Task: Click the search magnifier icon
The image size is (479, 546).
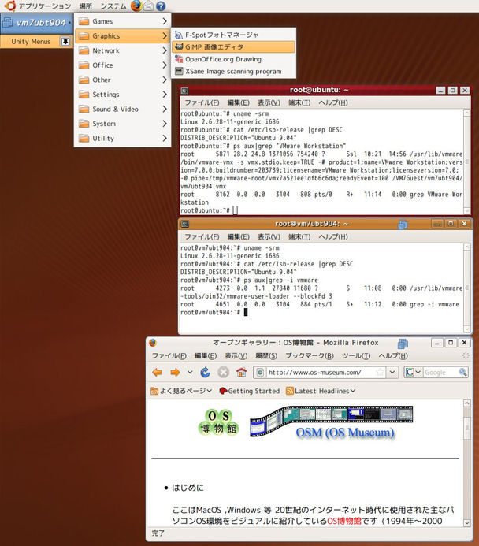Action: click(x=462, y=372)
